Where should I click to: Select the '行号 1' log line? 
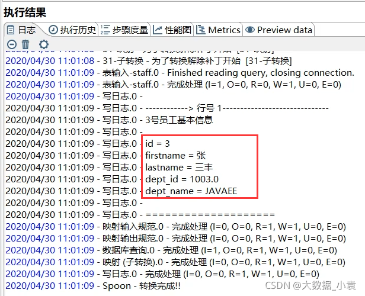167,108
